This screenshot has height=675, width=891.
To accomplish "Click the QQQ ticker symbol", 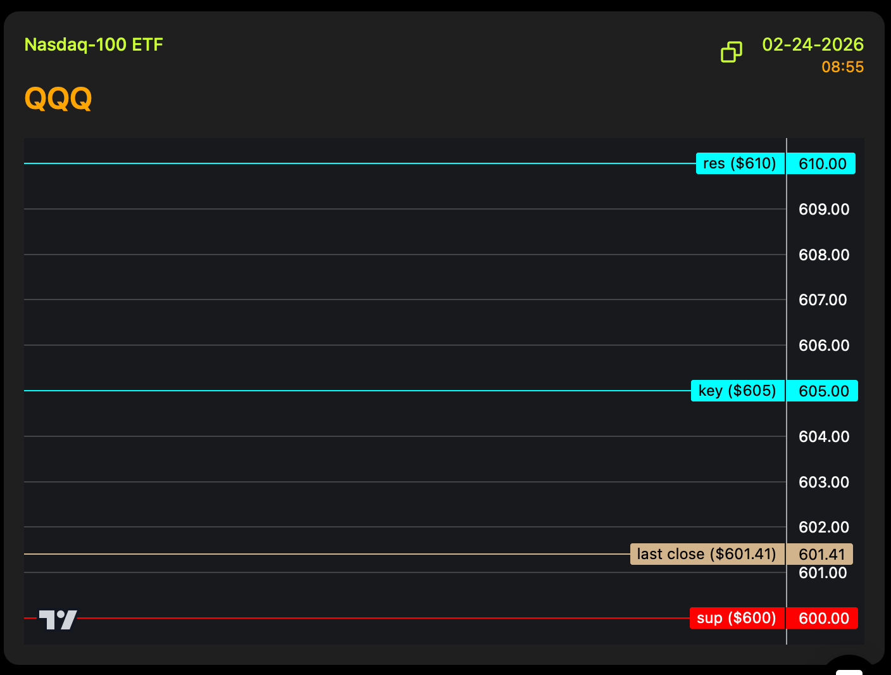I will click(58, 98).
